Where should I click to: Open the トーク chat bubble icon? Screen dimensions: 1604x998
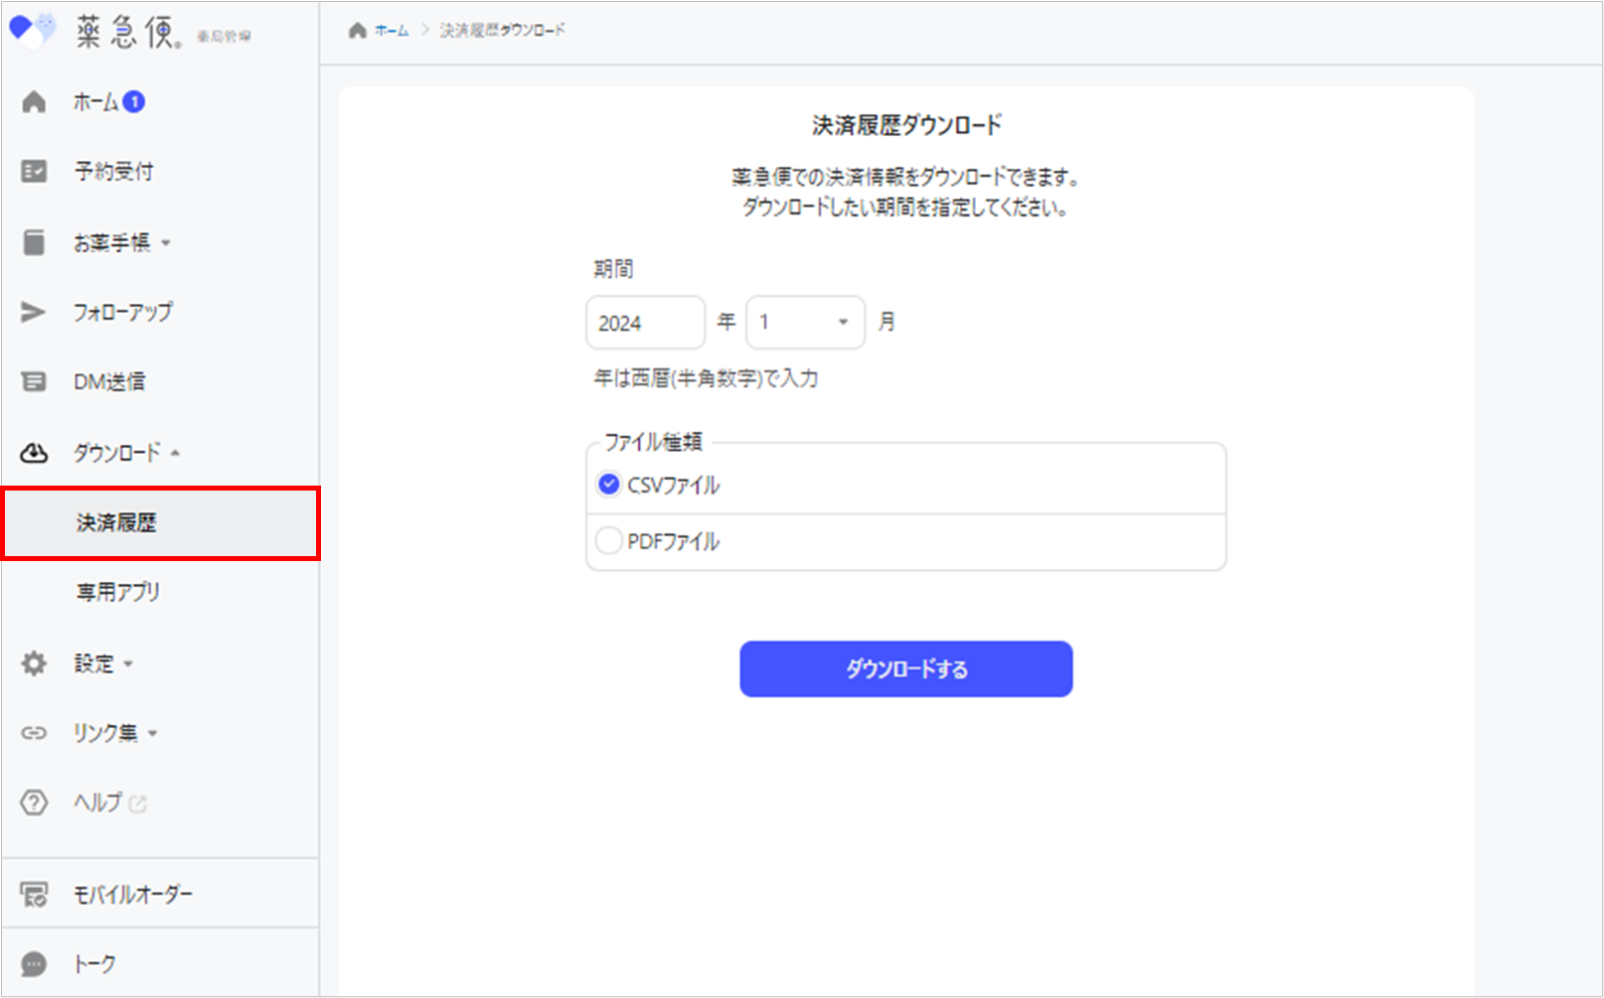pos(34,964)
